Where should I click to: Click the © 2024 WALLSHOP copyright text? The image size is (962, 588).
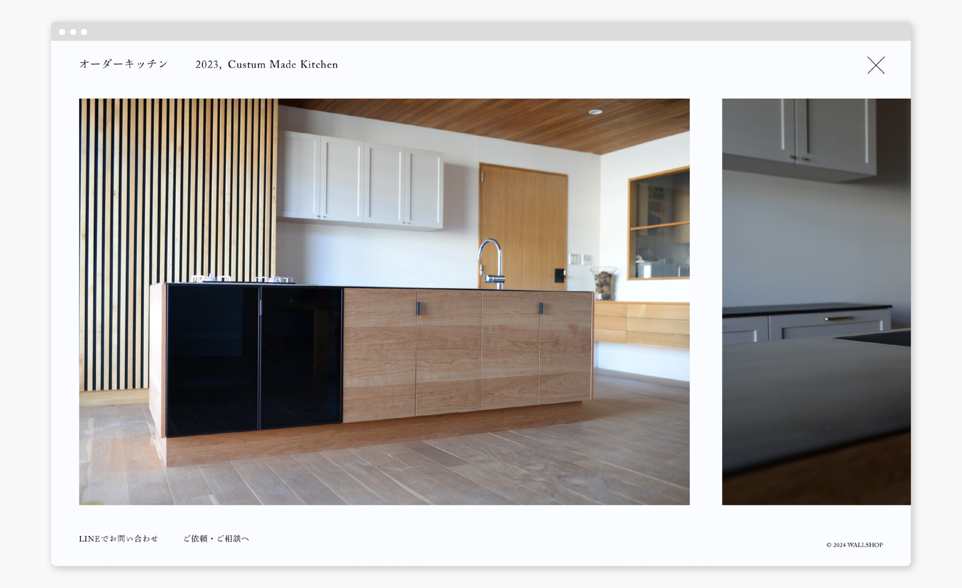coord(854,545)
